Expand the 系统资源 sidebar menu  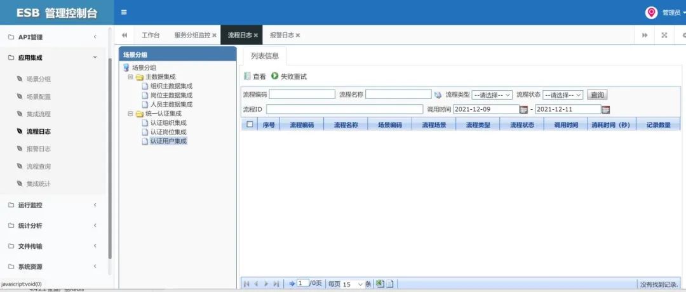point(53,267)
